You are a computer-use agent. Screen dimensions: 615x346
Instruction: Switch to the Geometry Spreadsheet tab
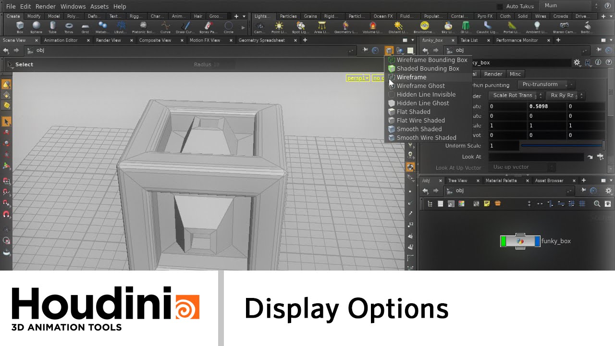(262, 40)
